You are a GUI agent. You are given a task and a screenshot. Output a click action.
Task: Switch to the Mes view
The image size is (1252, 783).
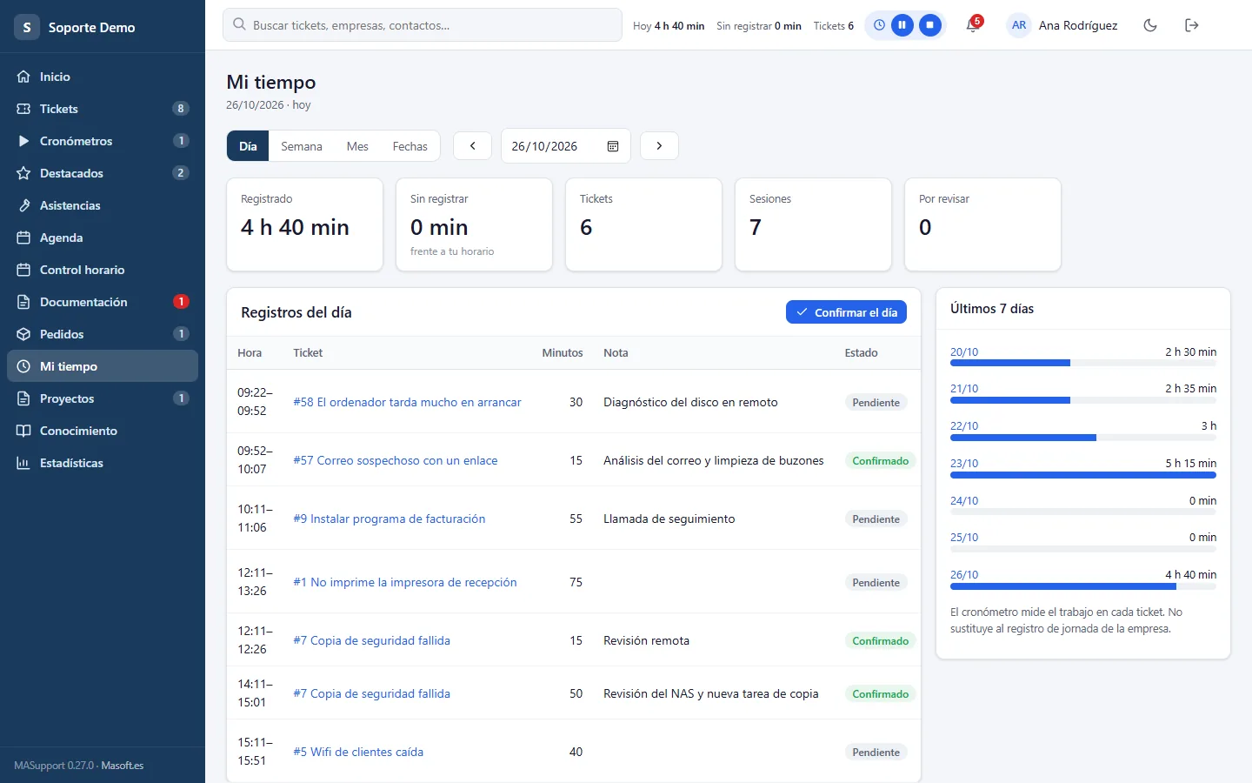[357, 146]
